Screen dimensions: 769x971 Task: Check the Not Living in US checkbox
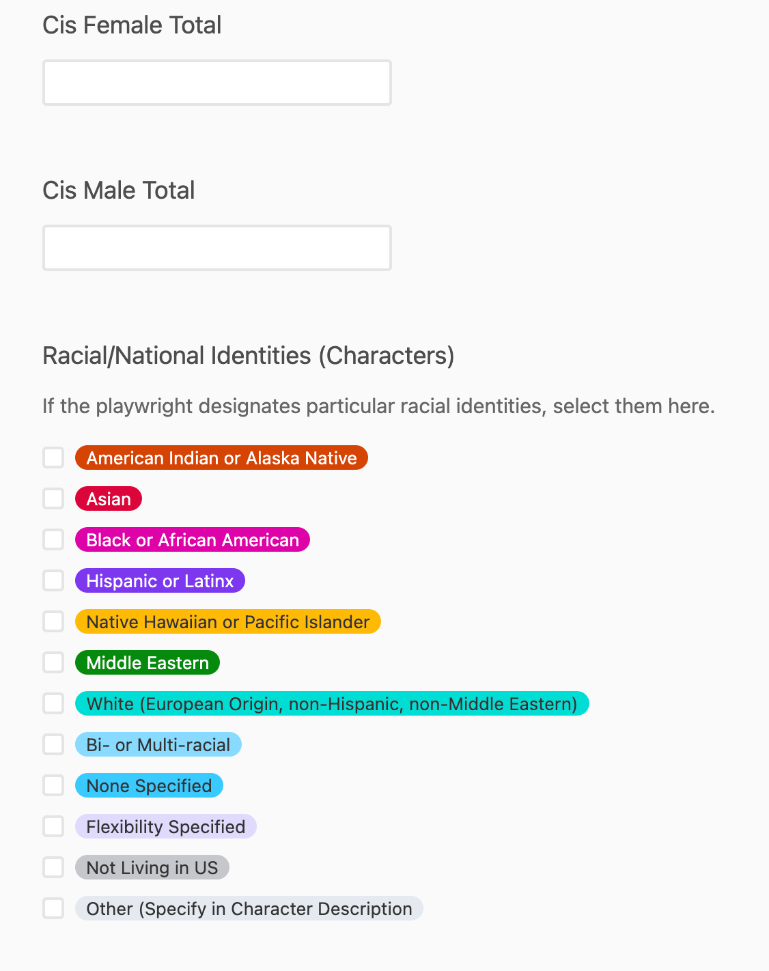53,867
